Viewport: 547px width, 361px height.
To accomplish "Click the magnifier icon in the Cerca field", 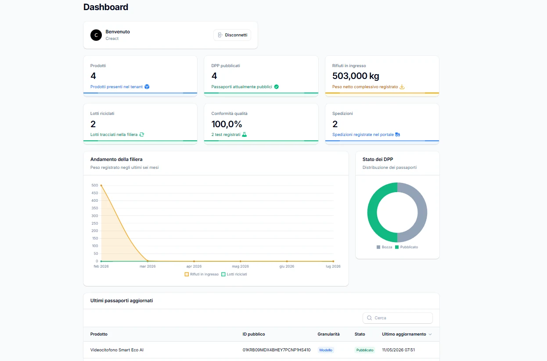I will pyautogui.click(x=370, y=318).
